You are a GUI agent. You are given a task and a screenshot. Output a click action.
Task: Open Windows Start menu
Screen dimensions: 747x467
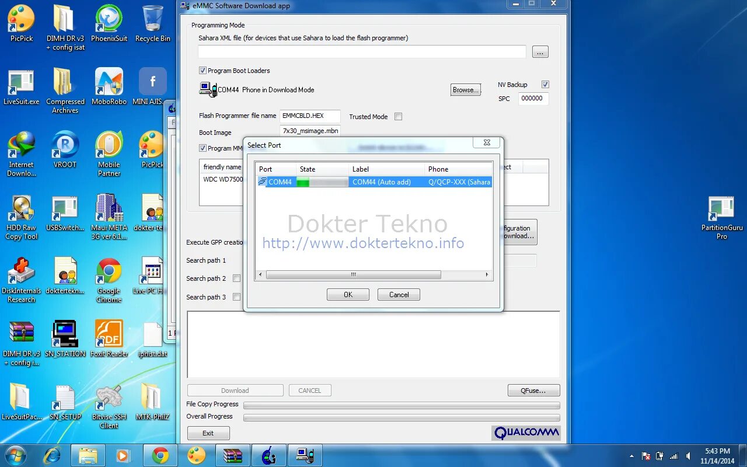(15, 455)
